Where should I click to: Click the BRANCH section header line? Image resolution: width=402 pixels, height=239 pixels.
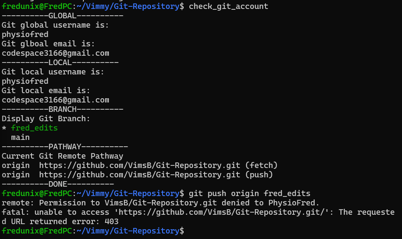63,109
